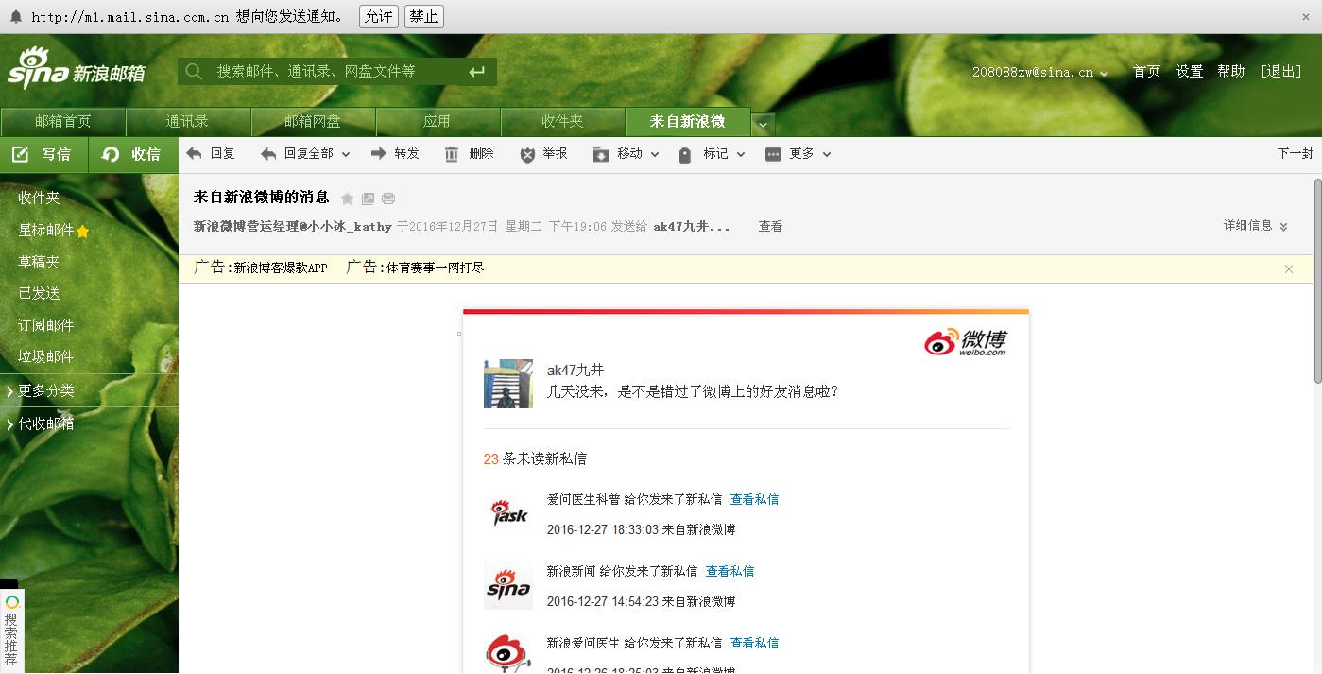This screenshot has width=1322, height=674.
Task: Open 帮助 in the header
Action: (1231, 72)
